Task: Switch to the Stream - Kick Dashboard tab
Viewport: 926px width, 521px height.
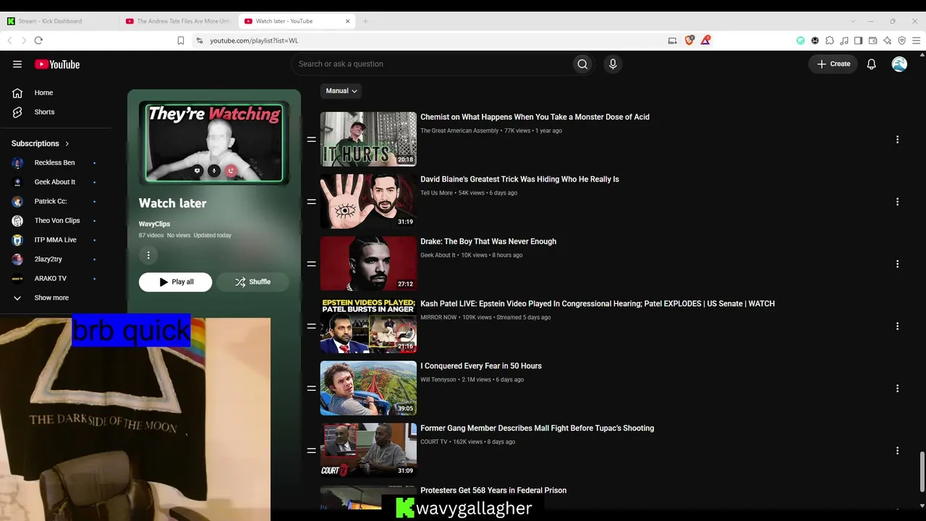Action: (x=59, y=21)
